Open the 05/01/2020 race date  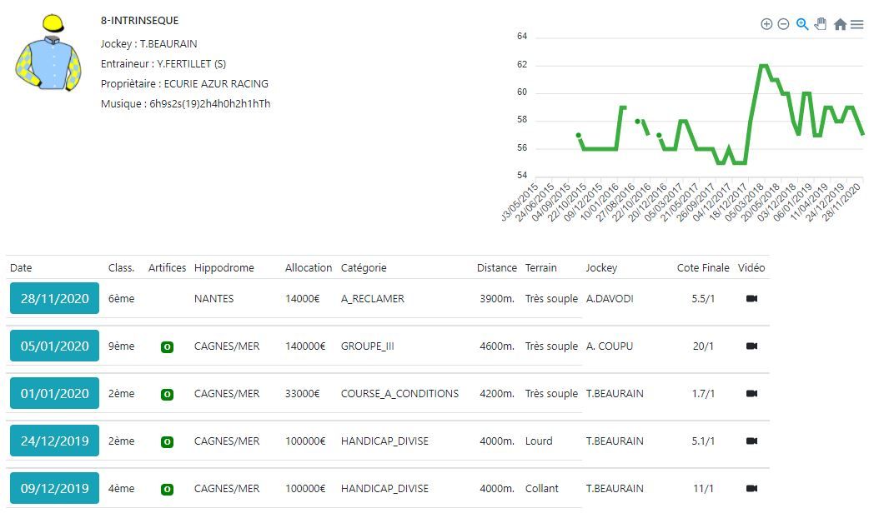click(54, 346)
